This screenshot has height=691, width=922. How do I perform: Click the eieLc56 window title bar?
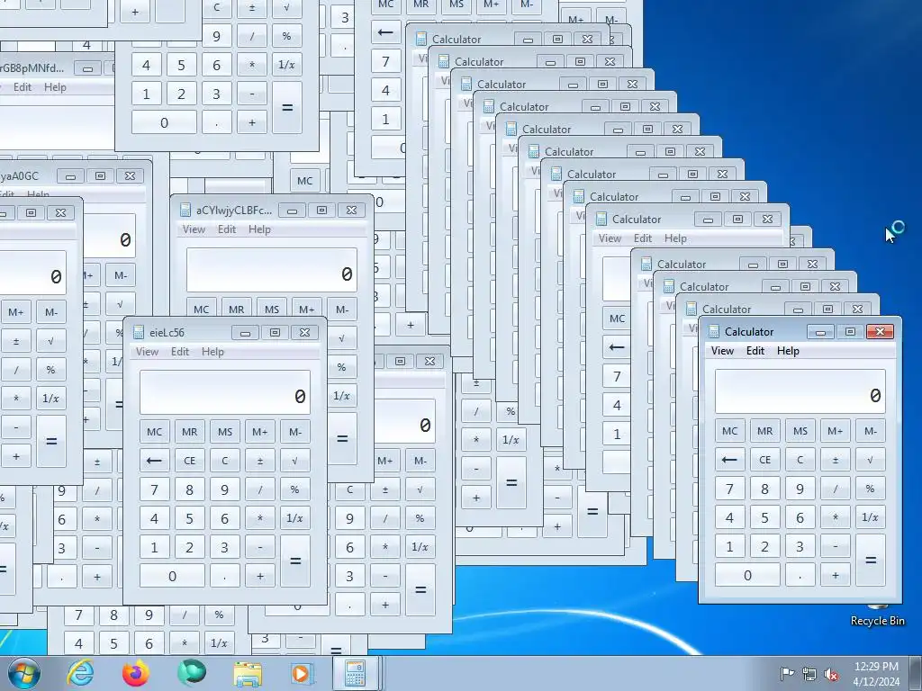coord(224,332)
